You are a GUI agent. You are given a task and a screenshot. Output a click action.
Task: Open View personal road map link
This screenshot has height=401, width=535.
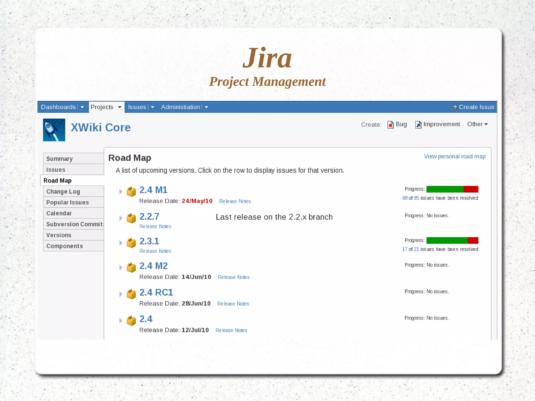(455, 156)
